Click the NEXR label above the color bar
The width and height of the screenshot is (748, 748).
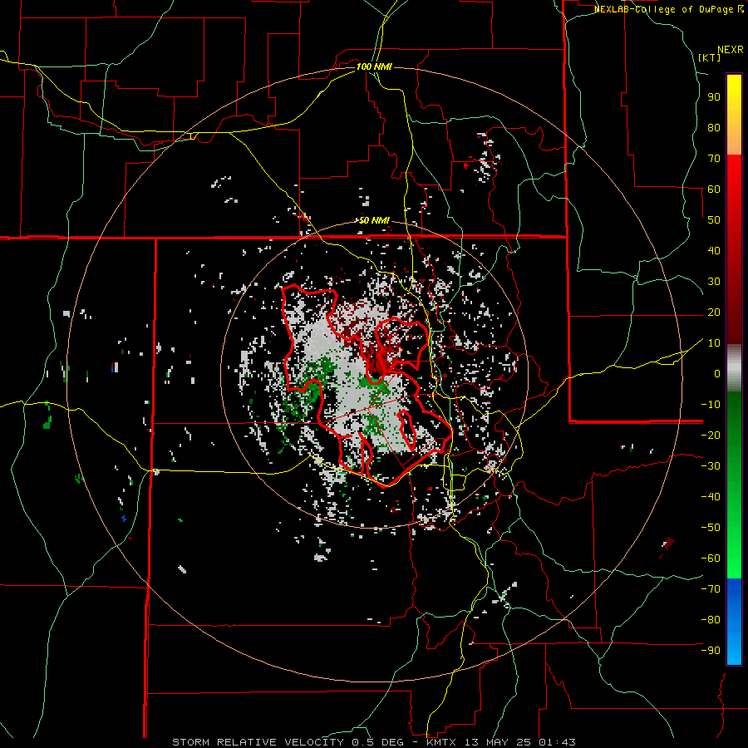(731, 50)
